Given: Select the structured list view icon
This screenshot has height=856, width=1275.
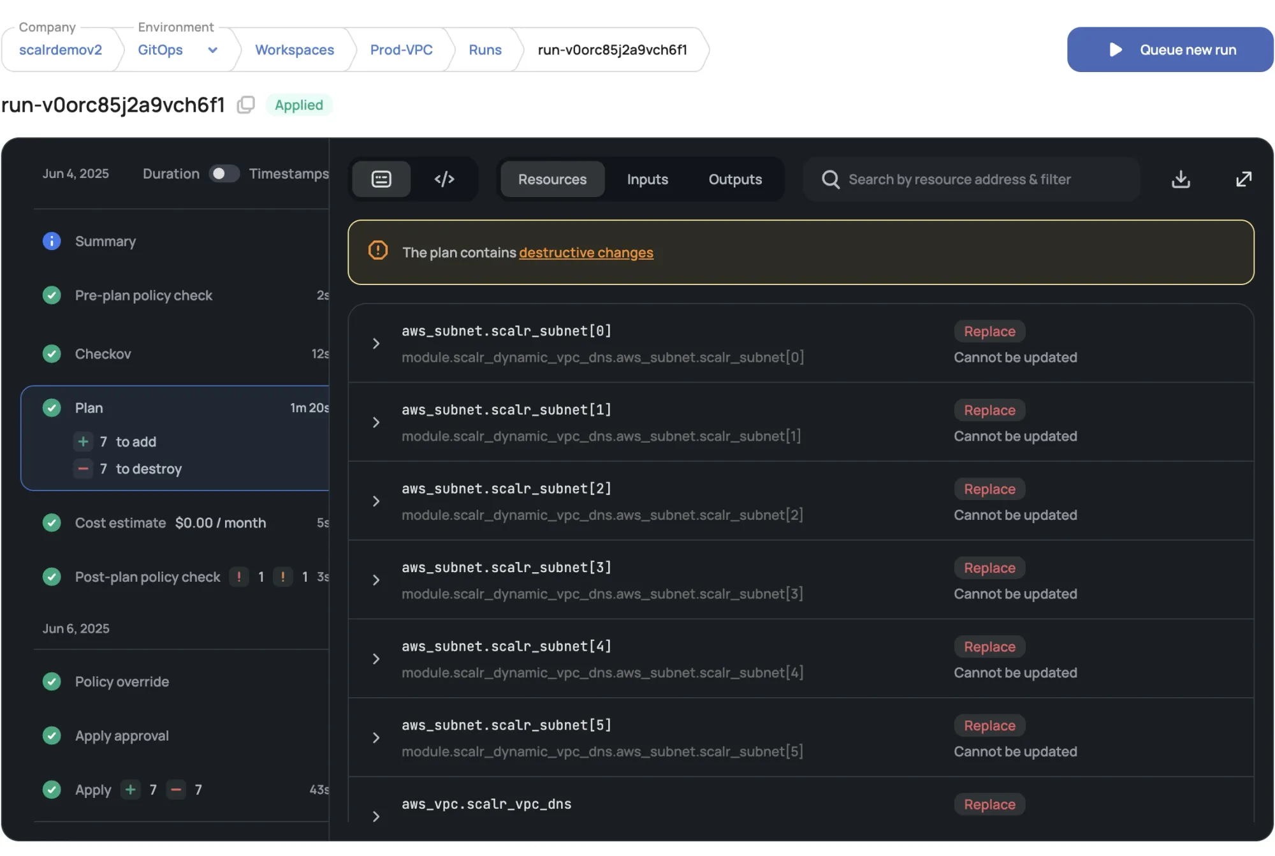Looking at the screenshot, I should 381,179.
